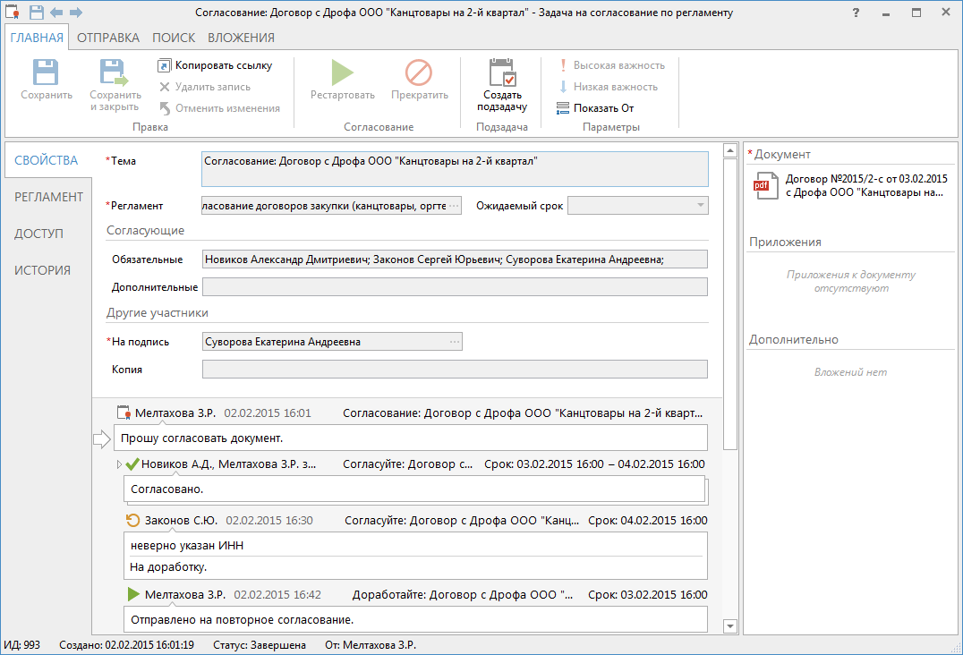Click the save icon in title bar
Image resolution: width=963 pixels, height=655 pixels.
tap(37, 13)
